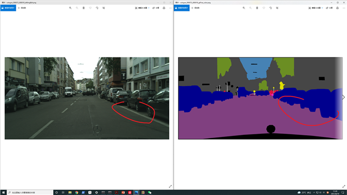Screen dimensions: 347x195
Task: Click See all photos in left window
Action: (x=8, y=8)
